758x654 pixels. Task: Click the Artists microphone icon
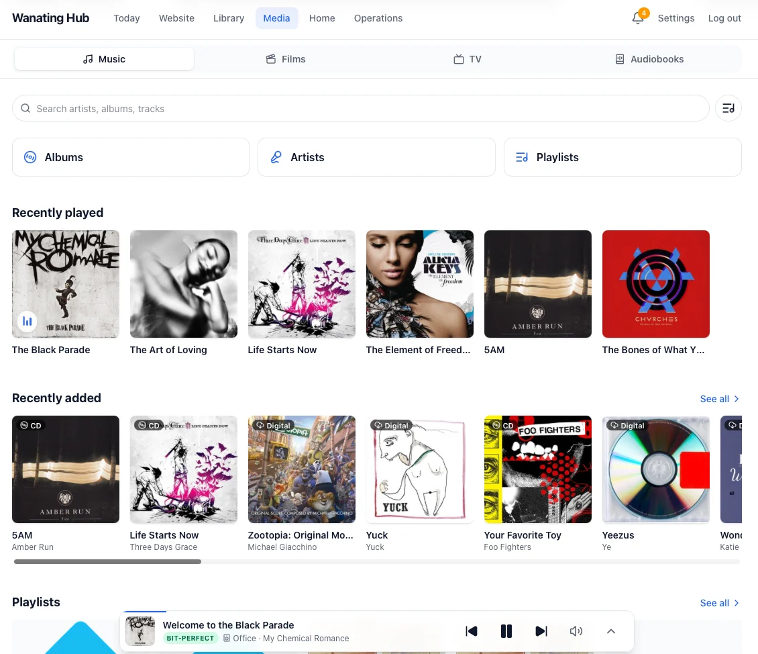point(276,157)
